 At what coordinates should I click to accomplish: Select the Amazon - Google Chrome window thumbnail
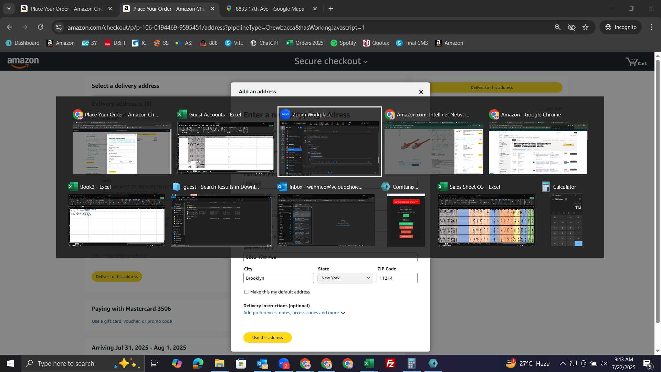point(538,142)
